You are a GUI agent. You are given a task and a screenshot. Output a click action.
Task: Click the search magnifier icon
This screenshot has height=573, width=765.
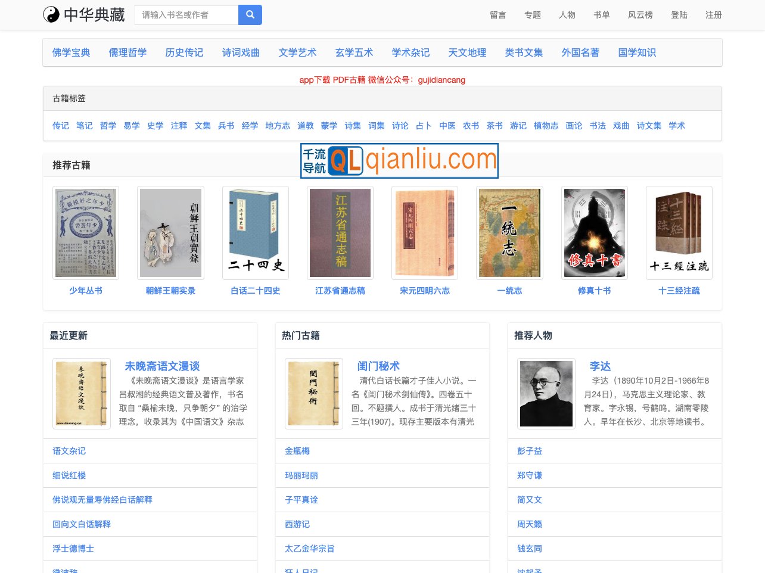[x=250, y=14]
